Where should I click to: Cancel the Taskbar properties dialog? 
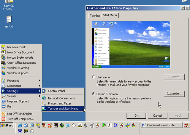(158, 116)
